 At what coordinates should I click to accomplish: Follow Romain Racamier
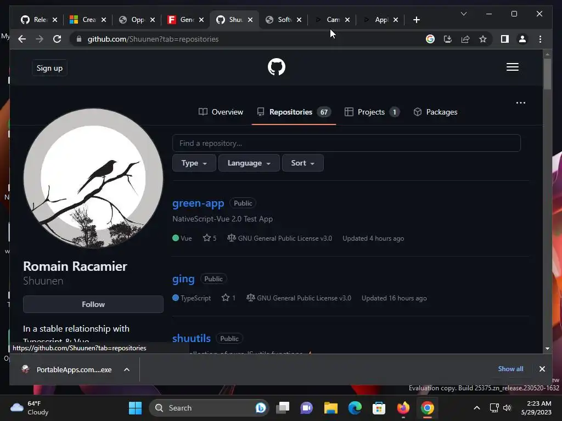(x=93, y=304)
